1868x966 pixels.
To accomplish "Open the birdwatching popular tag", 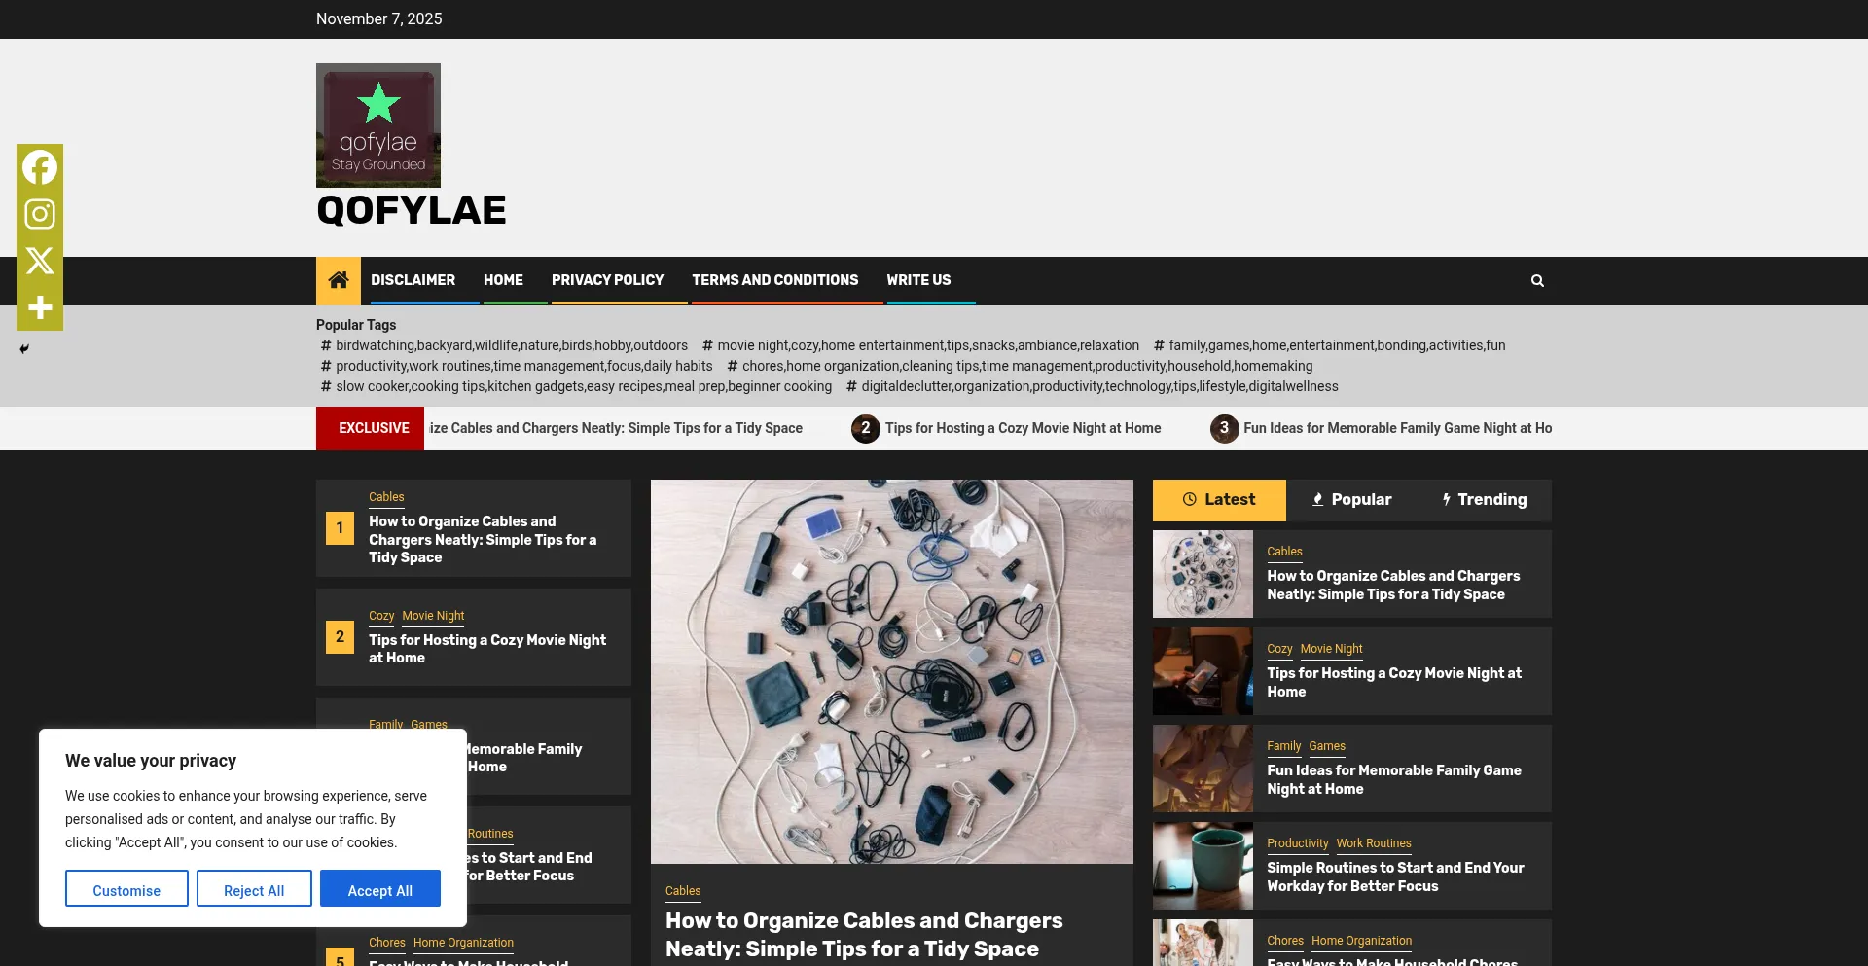I will click(x=504, y=345).
